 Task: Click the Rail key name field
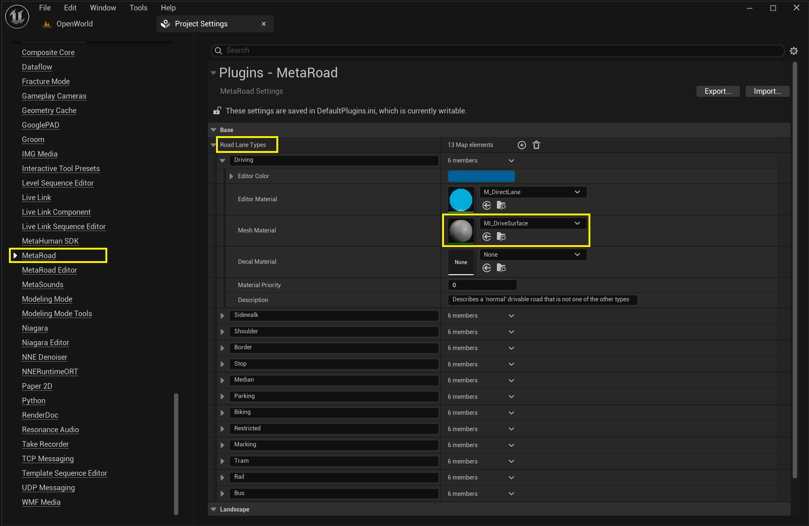(334, 477)
